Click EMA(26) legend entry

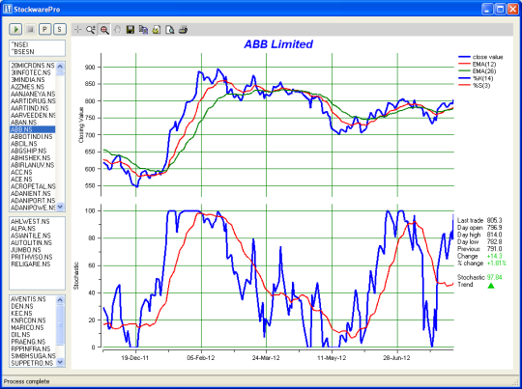coord(478,71)
